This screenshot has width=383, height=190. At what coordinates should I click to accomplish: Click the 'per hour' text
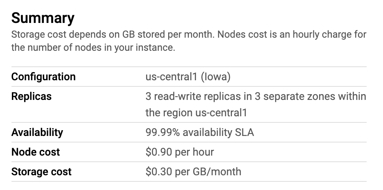(x=194, y=152)
